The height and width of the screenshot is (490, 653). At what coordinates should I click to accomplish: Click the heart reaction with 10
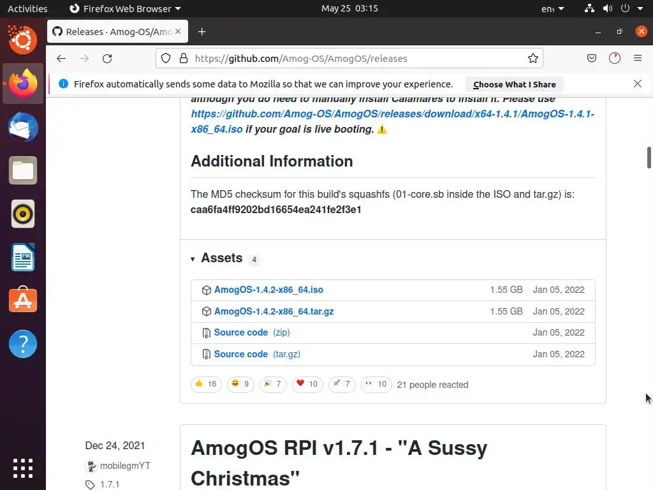[x=307, y=384]
